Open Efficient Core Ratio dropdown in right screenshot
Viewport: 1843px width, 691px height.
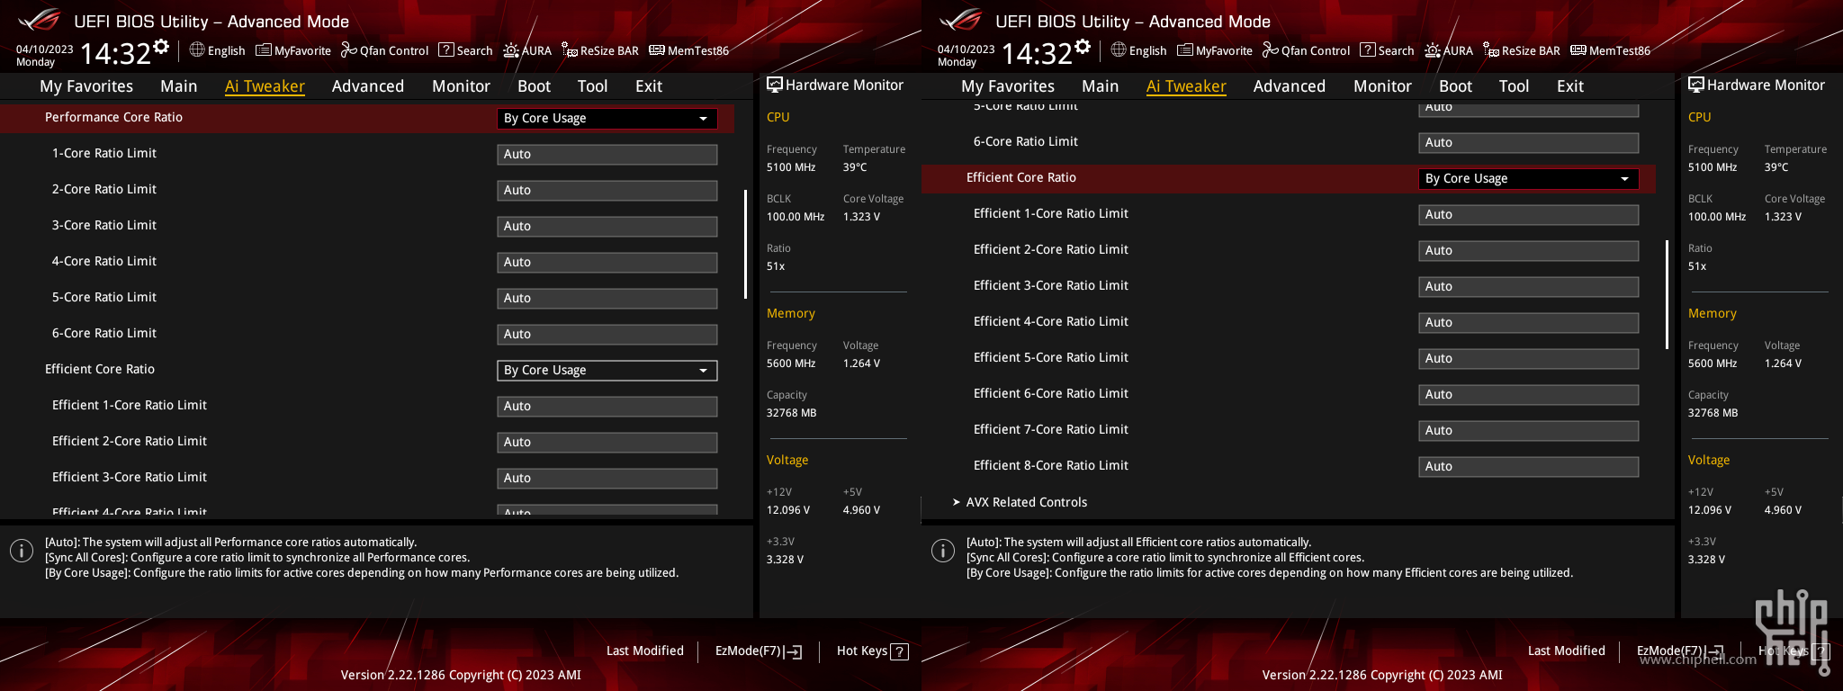point(1529,179)
